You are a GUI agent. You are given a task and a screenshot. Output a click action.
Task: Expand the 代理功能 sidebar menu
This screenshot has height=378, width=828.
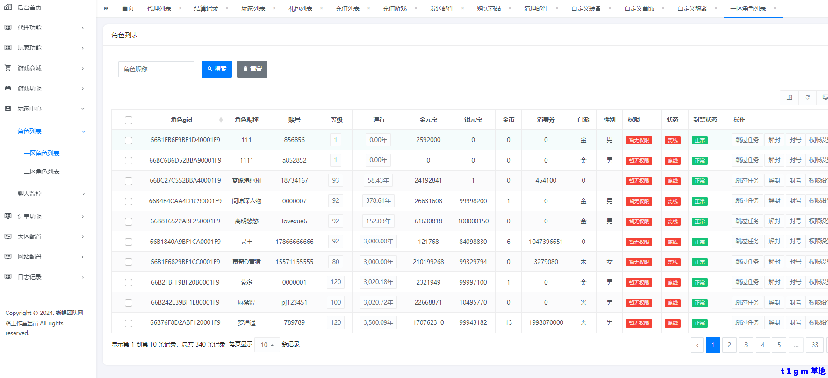[83, 28]
